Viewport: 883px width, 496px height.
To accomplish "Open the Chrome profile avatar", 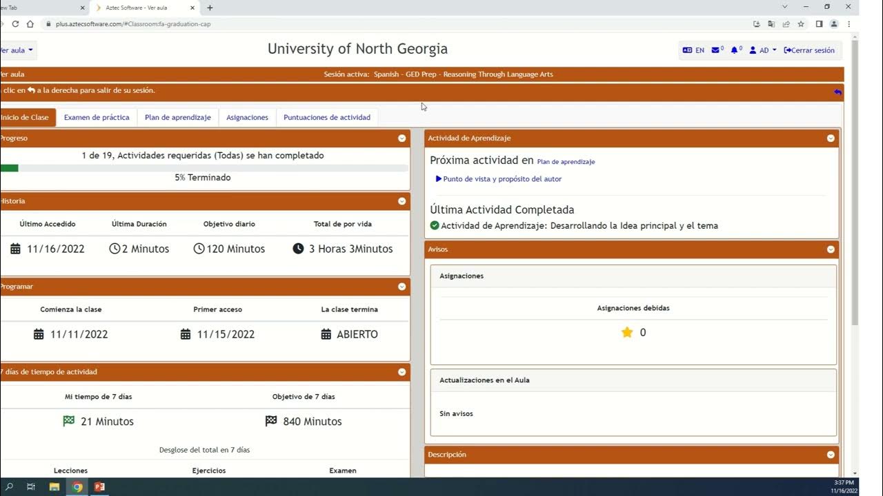I will 834,23.
